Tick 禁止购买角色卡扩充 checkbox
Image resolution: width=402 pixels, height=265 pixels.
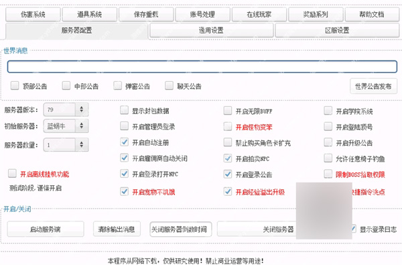pos(228,142)
